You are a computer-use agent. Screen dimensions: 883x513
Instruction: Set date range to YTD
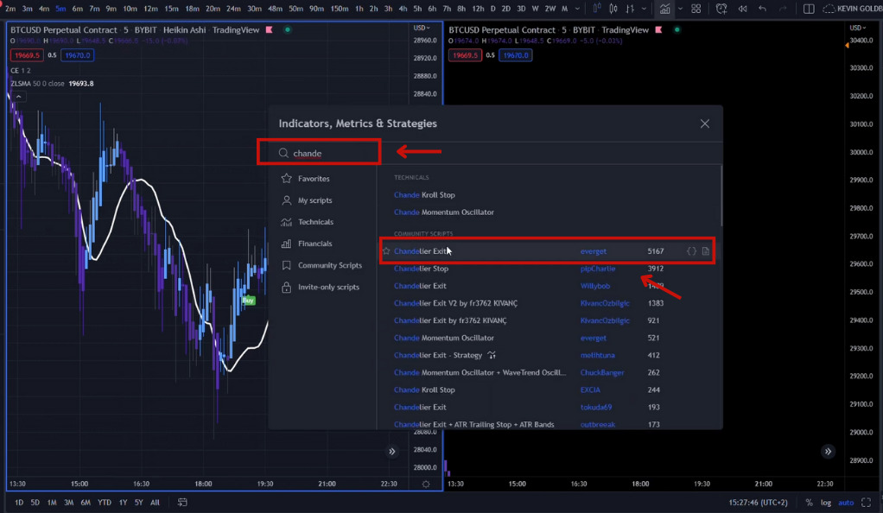click(105, 503)
